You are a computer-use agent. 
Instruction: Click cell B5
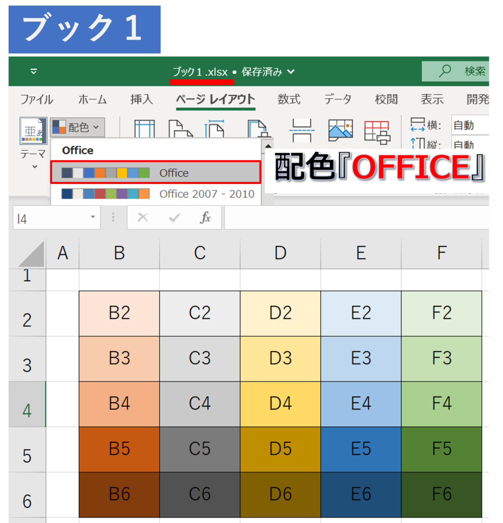pos(119,449)
